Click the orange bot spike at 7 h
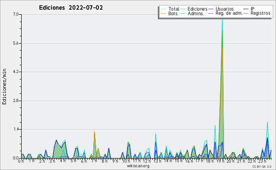Viewport: 276px width, 170px height. 94,145
